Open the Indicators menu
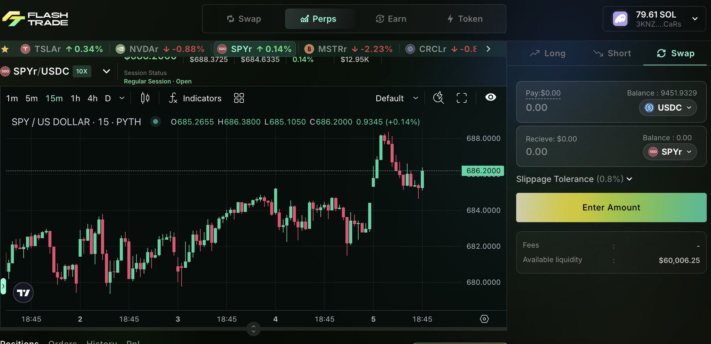 (x=195, y=98)
